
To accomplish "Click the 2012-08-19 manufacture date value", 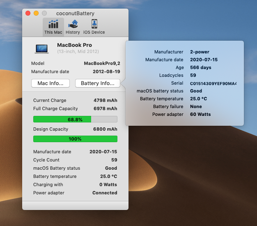I will (x=107, y=71).
